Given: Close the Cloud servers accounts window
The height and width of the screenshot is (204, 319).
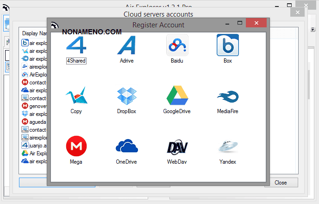Looking at the screenshot, I should (297, 12).
